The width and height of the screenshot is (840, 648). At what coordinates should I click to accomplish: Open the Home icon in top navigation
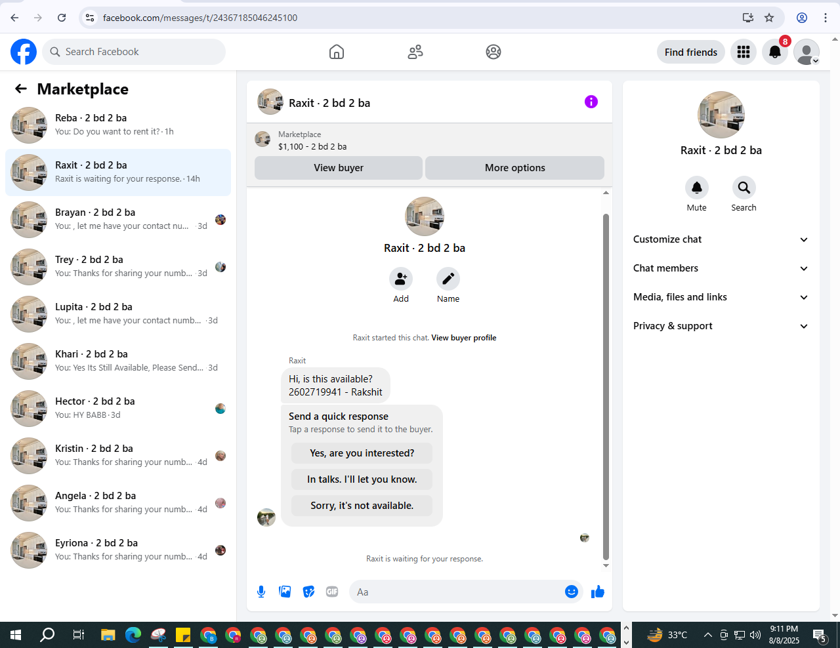(x=337, y=52)
